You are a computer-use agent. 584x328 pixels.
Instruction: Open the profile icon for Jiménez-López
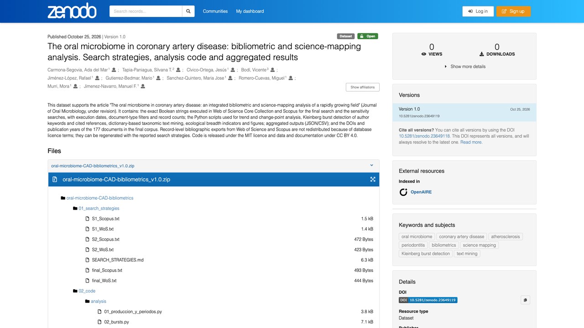coord(97,78)
